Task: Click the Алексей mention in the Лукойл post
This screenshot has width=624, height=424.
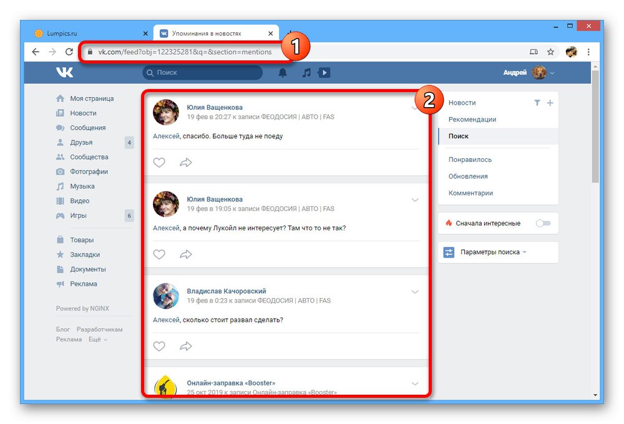Action: pyautogui.click(x=167, y=228)
